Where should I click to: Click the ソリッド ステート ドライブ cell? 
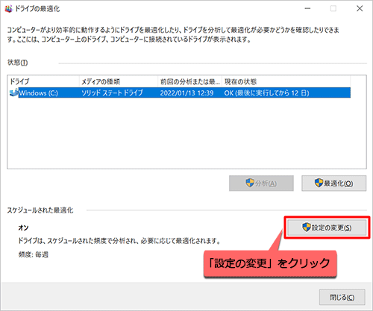112,93
